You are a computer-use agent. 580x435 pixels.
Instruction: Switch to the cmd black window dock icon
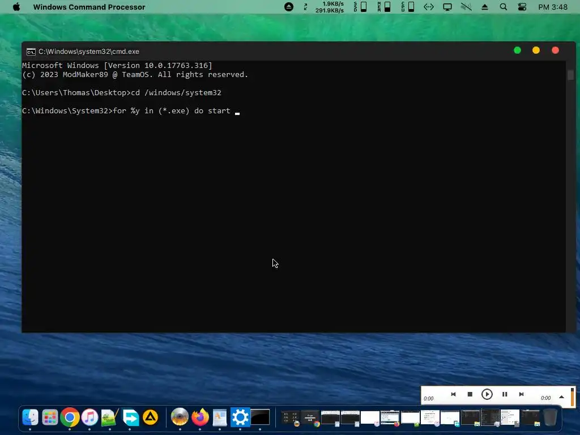click(x=261, y=417)
